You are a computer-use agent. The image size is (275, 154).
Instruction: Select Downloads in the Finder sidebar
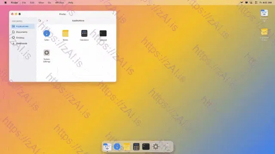(x=23, y=44)
